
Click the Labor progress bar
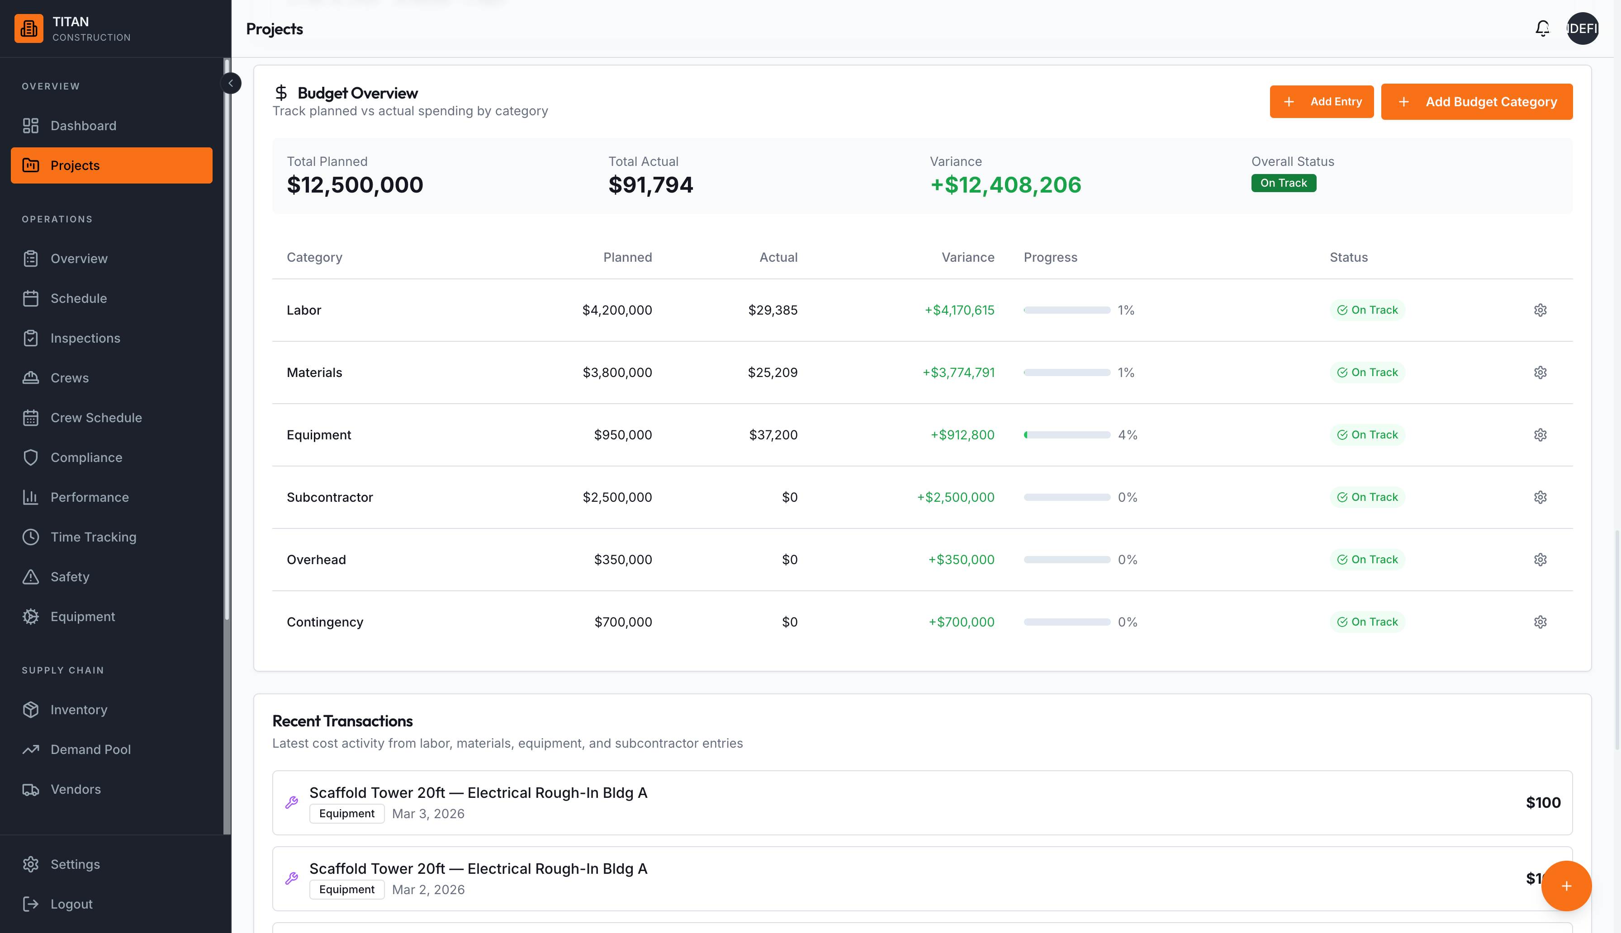1067,310
